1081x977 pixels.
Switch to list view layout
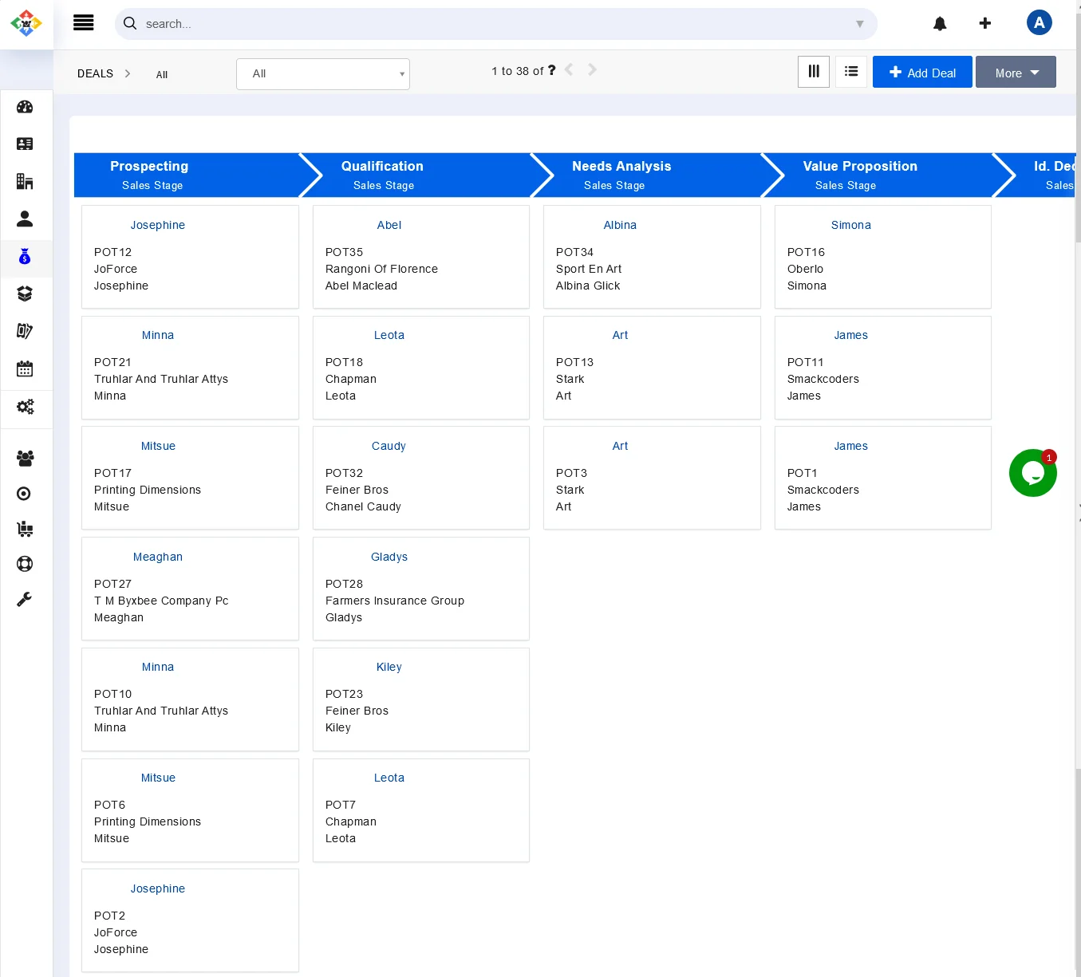[851, 72]
